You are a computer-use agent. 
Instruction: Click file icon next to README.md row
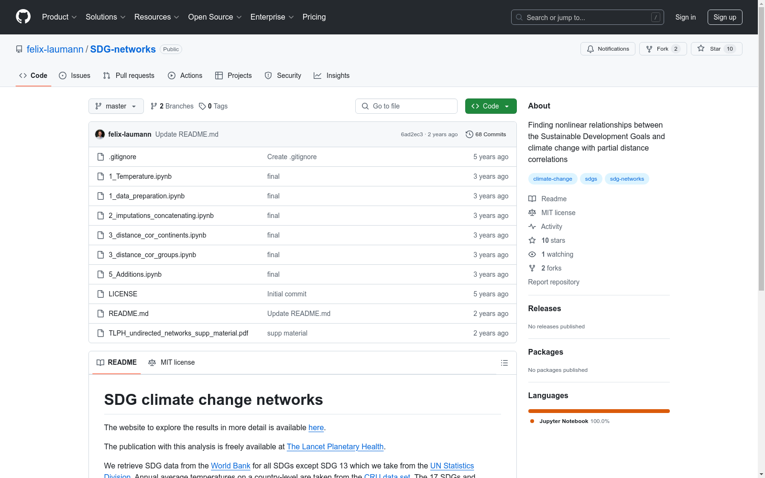100,314
